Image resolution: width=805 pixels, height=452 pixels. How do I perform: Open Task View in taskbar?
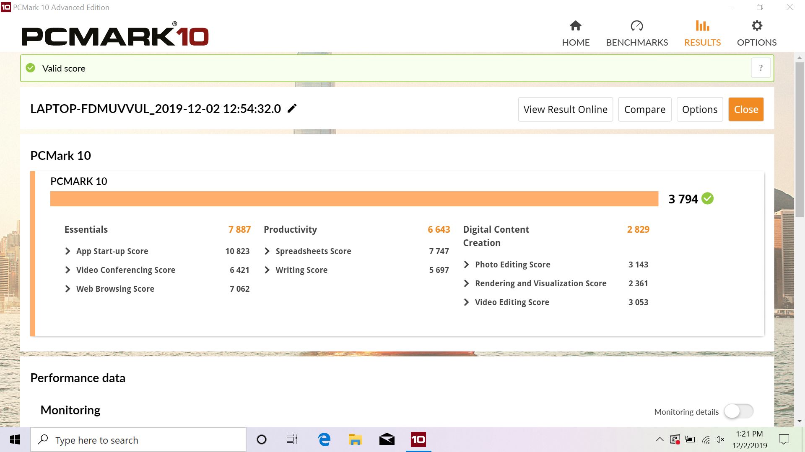tap(292, 439)
